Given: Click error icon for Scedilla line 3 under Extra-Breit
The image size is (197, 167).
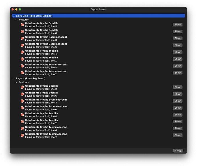Looking at the screenshot, I should click(22, 25).
